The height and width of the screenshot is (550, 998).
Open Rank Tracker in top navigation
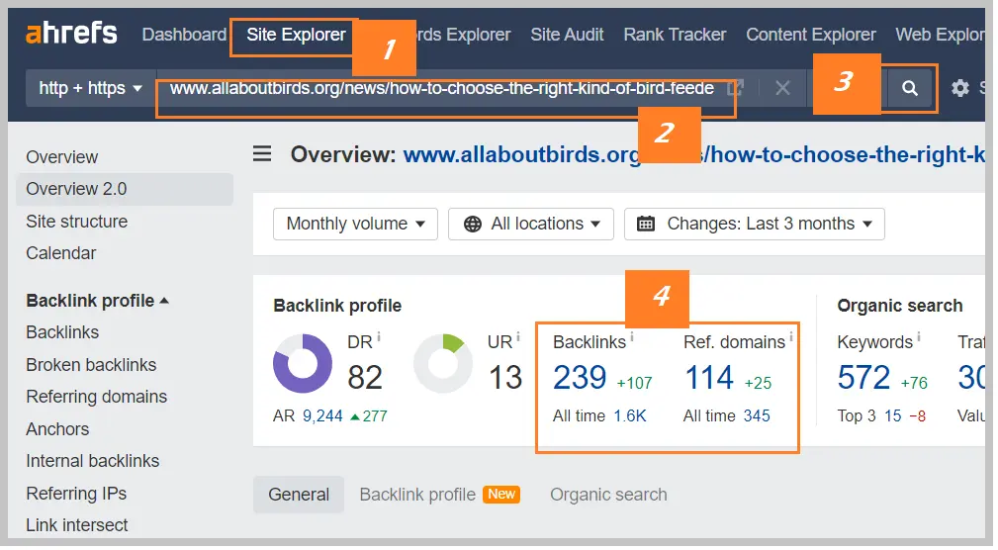coord(675,35)
